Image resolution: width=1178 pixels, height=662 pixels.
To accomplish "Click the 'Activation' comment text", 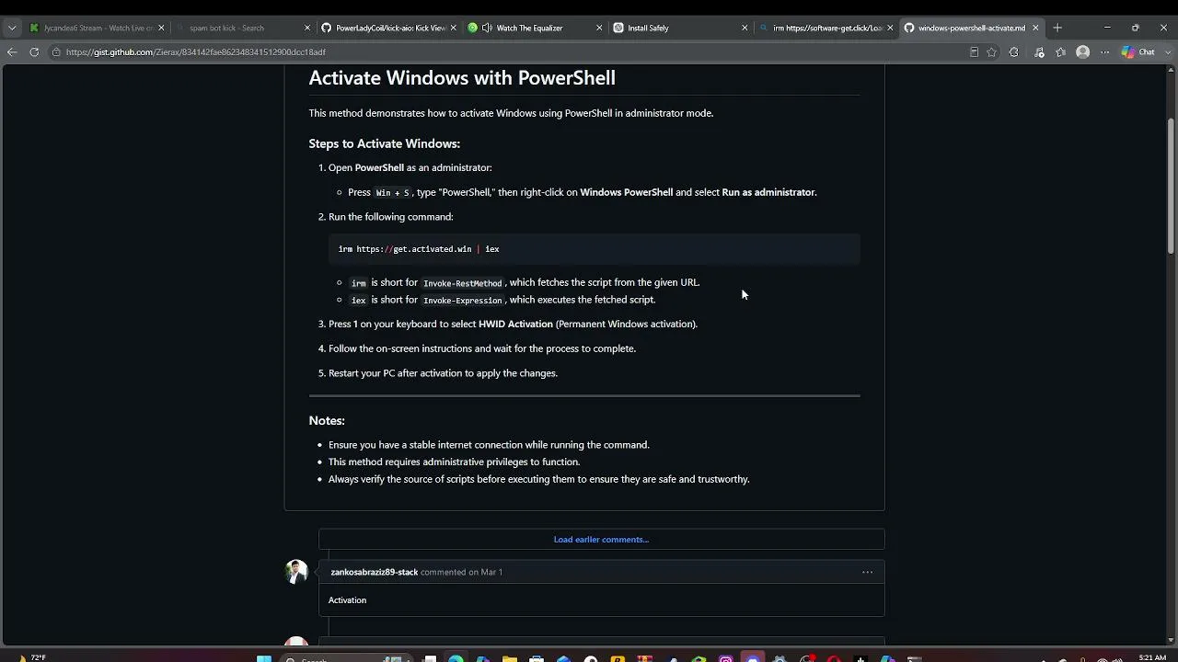I will 347,600.
